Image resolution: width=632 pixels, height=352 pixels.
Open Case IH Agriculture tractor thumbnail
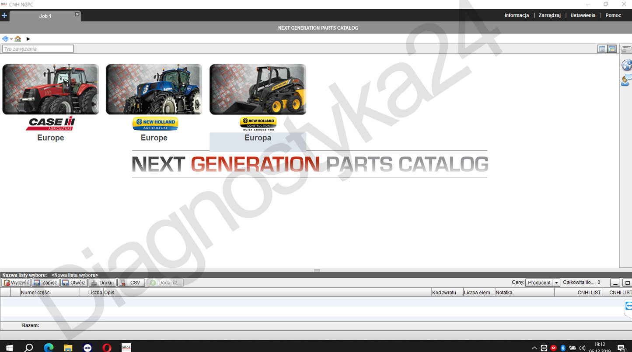coord(51,90)
